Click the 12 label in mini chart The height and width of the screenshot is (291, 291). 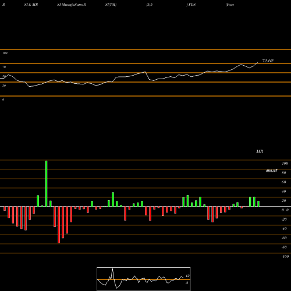pos(187,276)
